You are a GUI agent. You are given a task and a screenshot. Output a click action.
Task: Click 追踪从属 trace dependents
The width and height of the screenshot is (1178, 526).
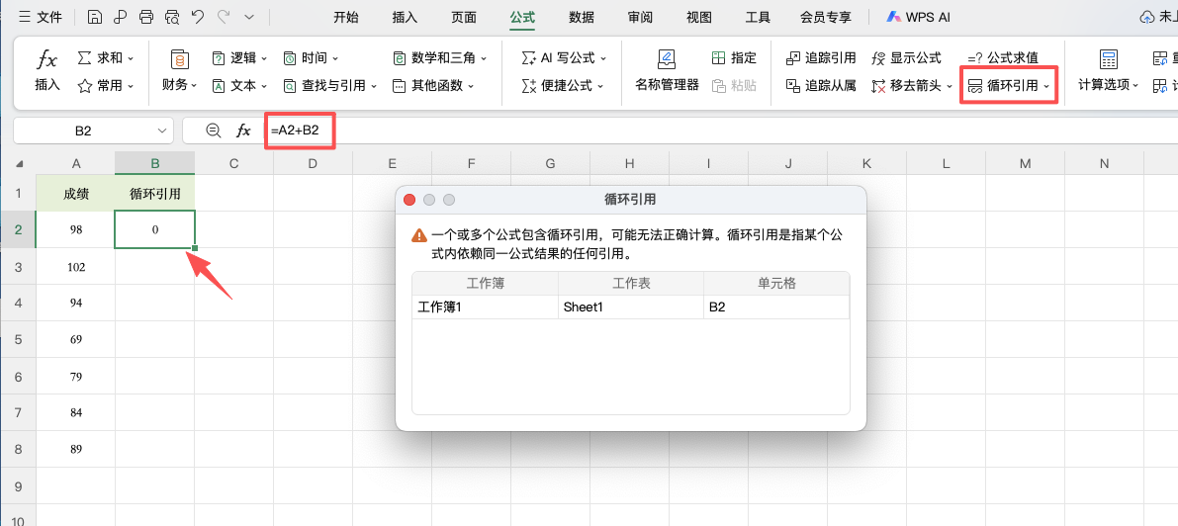click(820, 86)
